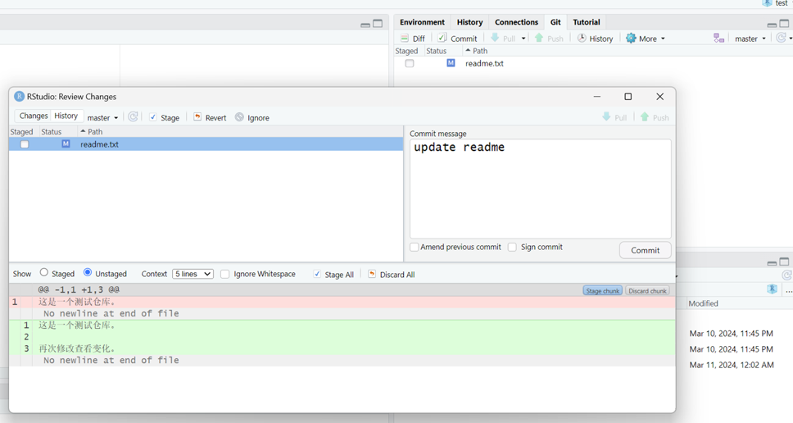The width and height of the screenshot is (793, 423).
Task: Check the staged box for readme.txt in dialog
Action: (25, 144)
